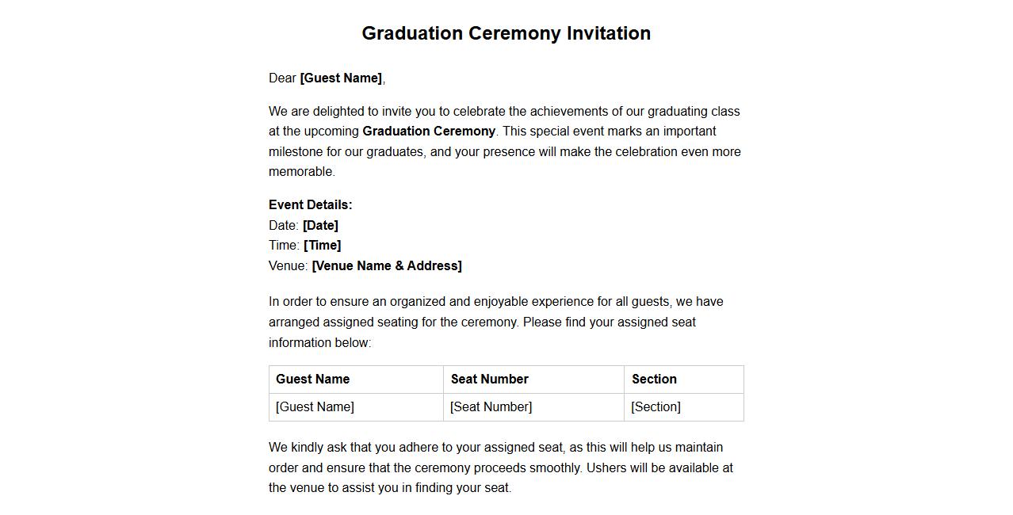Click the Venue: label
Image resolution: width=1013 pixels, height=515 pixels.
(x=289, y=266)
